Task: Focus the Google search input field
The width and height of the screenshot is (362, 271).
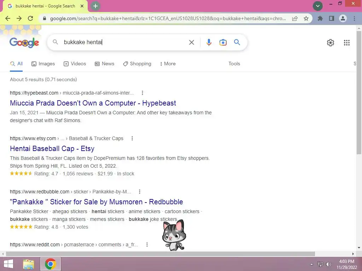Action: (x=125, y=42)
